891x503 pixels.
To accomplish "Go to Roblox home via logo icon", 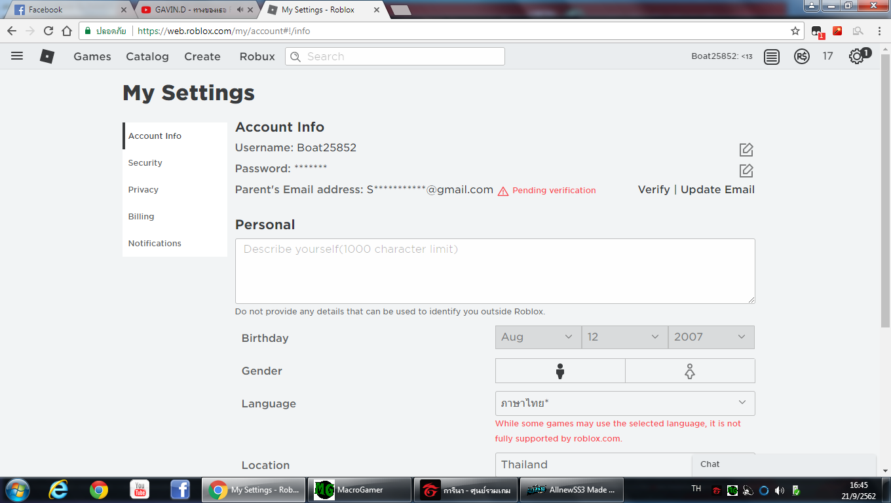I will click(x=47, y=56).
